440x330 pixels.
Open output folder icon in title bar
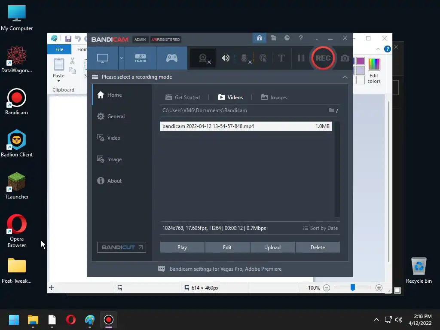click(273, 38)
